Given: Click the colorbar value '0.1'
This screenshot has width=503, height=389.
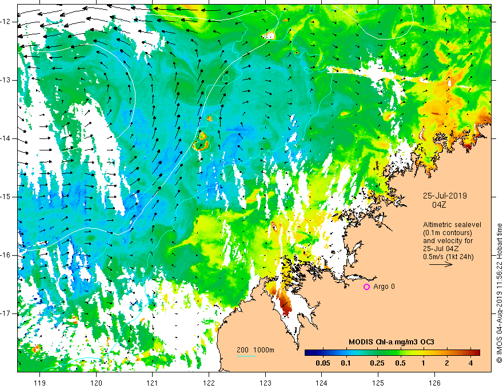Looking at the screenshot, I should click(345, 363).
